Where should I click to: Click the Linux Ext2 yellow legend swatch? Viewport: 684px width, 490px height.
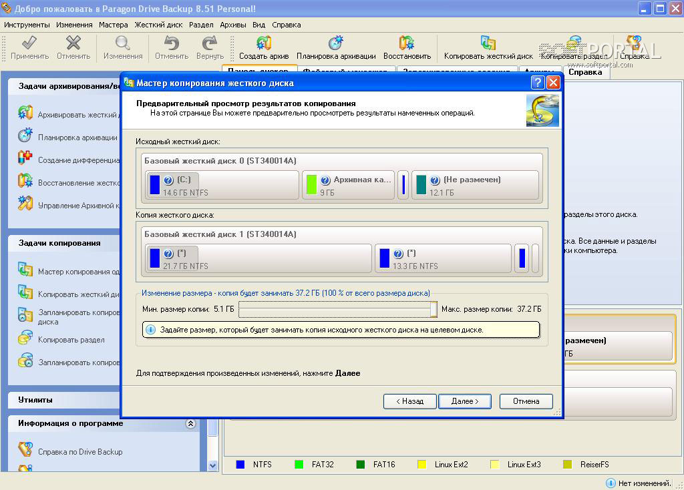(422, 464)
